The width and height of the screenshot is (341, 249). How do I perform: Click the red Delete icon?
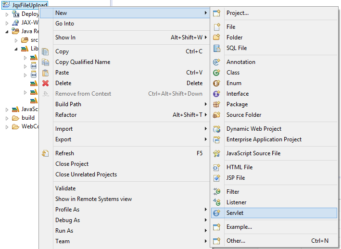46,83
